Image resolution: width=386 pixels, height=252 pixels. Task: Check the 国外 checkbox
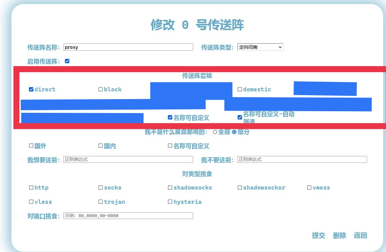pos(31,146)
